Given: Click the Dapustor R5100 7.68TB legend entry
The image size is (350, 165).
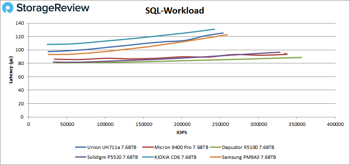Looking at the screenshot, I should tap(242, 147).
